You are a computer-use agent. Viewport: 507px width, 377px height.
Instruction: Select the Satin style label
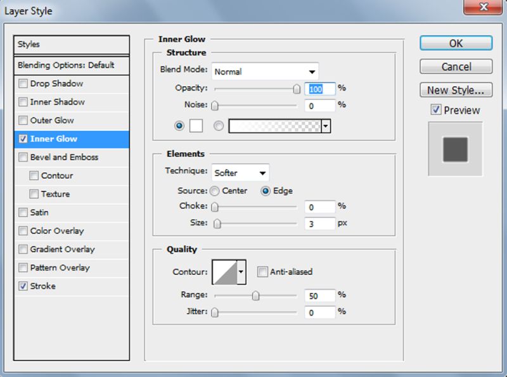(x=39, y=212)
